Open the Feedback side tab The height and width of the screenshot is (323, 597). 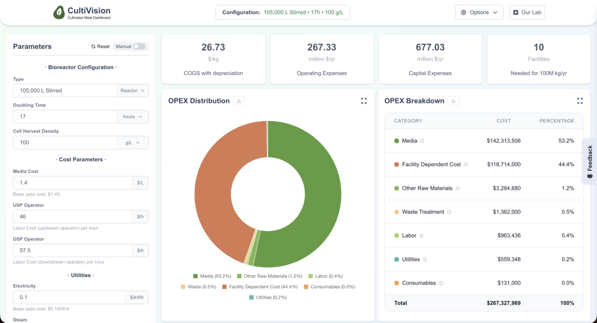[589, 161]
